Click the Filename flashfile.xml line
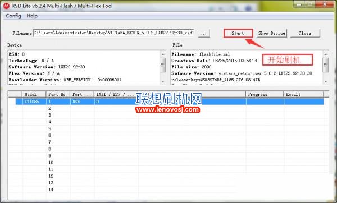This screenshot has width=337, height=203. 201,54
